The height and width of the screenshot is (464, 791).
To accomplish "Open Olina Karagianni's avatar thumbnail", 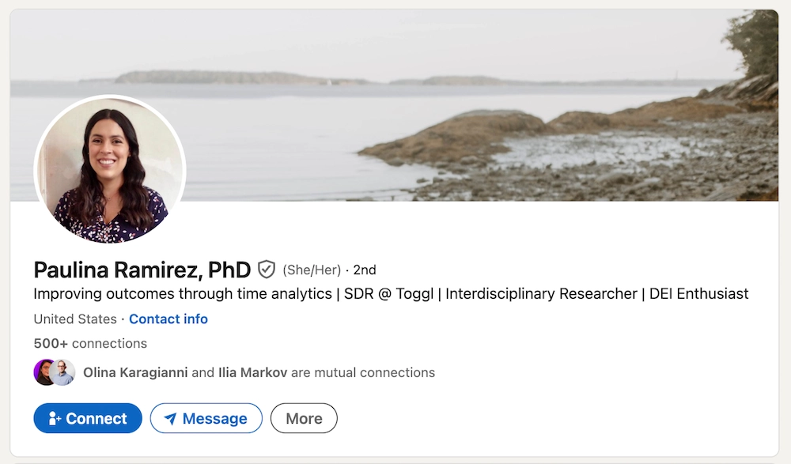I will (x=44, y=372).
